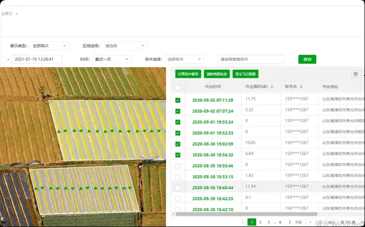Focus the 请选择搜索条件 search input
Screen dimensions: 365x227
251,60
